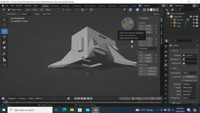This screenshot has height=113, width=200.
Task: Play the animation in timeline
Action: tap(85, 98)
